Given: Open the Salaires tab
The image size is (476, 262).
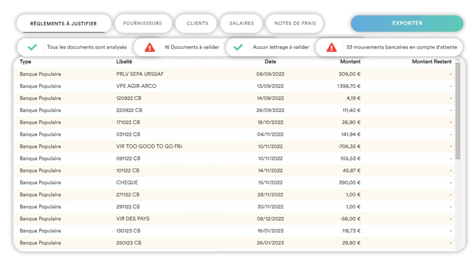Looking at the screenshot, I should [x=241, y=23].
